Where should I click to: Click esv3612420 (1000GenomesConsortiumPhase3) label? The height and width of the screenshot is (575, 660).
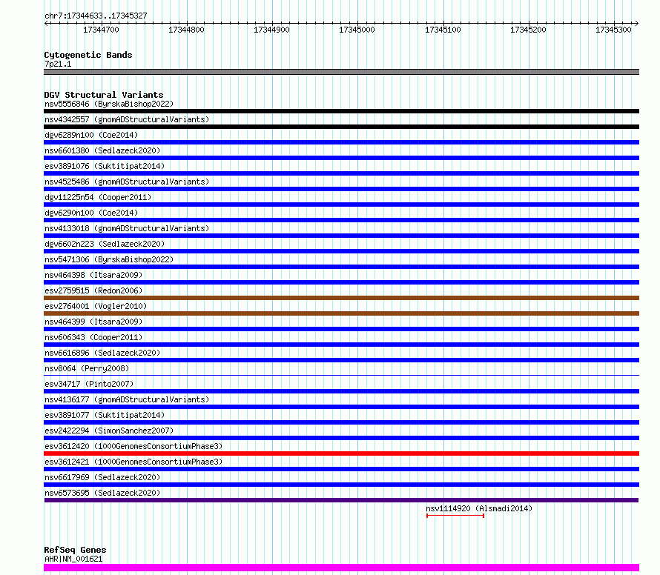point(133,446)
